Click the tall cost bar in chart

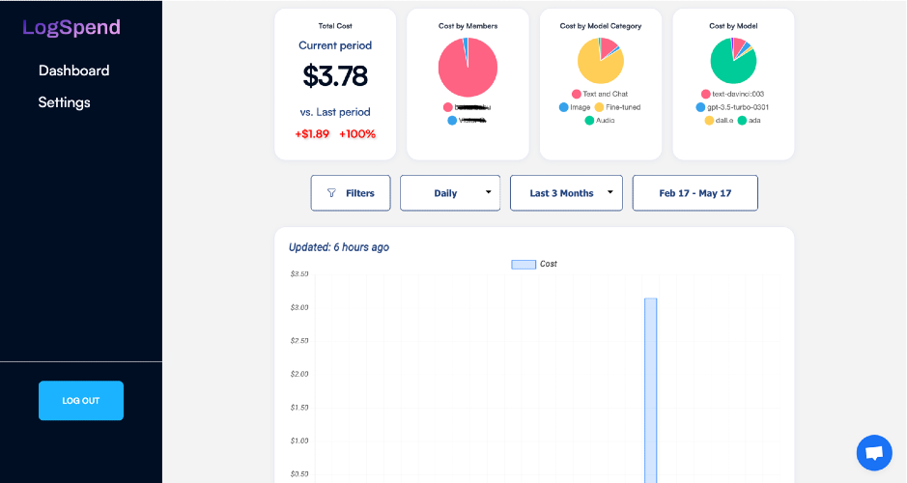pos(651,386)
